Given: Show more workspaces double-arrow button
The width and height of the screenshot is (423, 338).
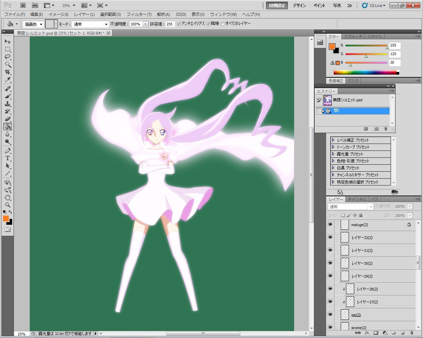Looking at the screenshot, I should pyautogui.click(x=350, y=6).
